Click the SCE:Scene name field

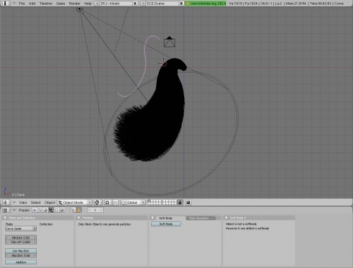coord(162,4)
